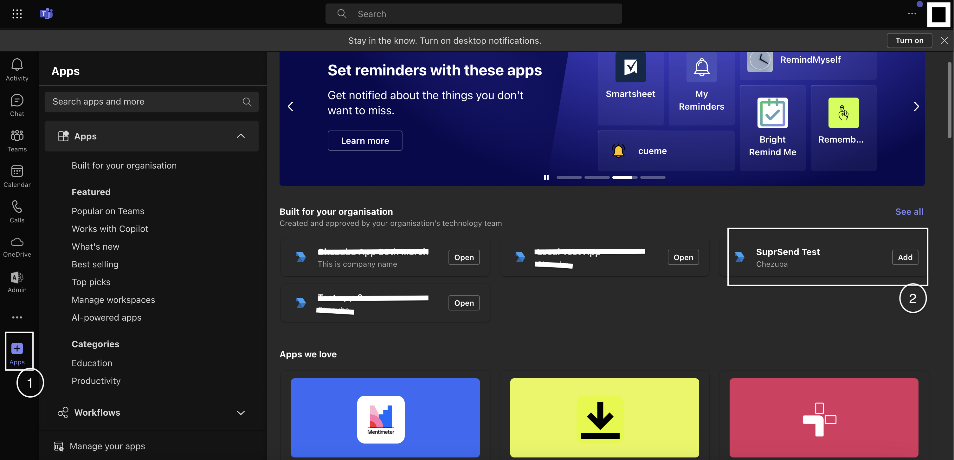Select Popular on Teams
Viewport: 954px width, 460px height.
coord(108,211)
